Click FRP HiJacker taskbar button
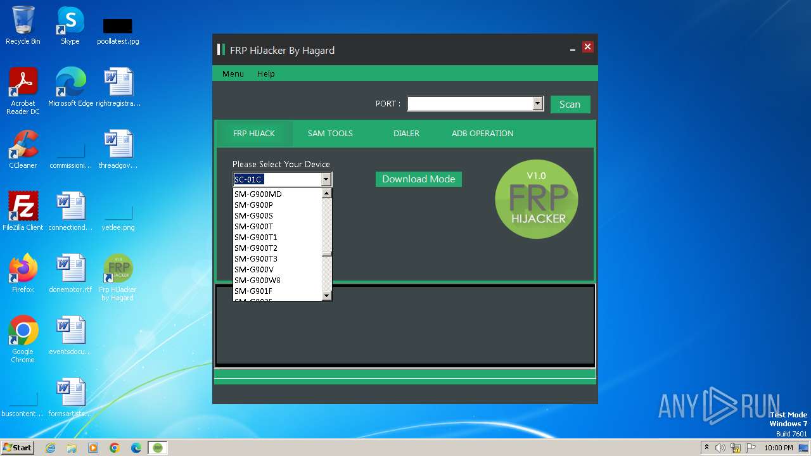Viewport: 811px width, 456px height. (158, 448)
